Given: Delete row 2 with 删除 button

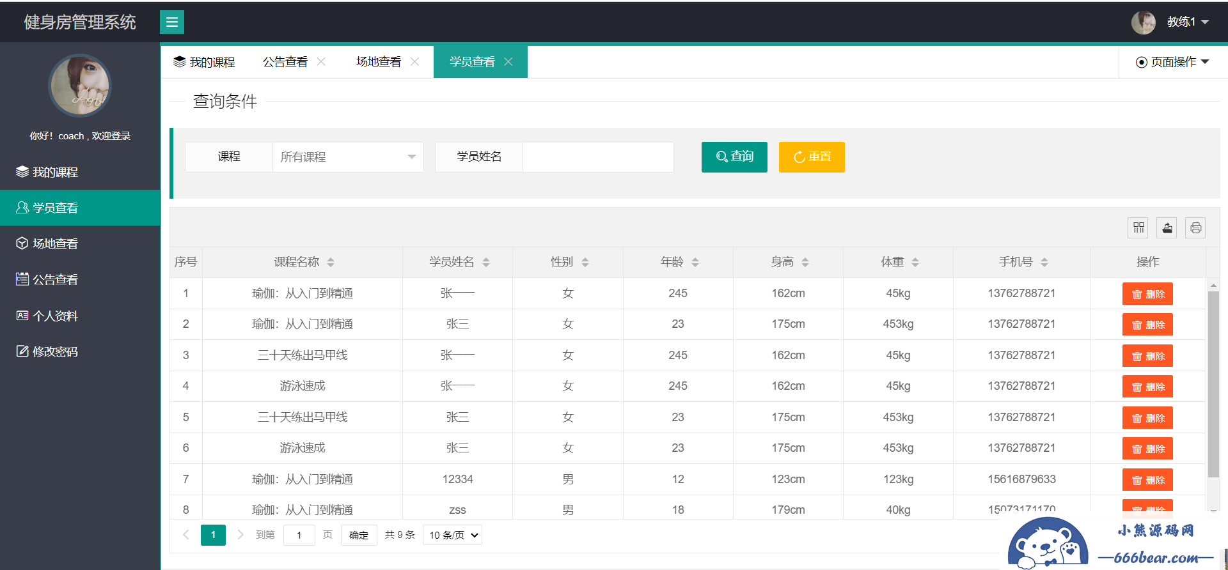Looking at the screenshot, I should pos(1147,325).
